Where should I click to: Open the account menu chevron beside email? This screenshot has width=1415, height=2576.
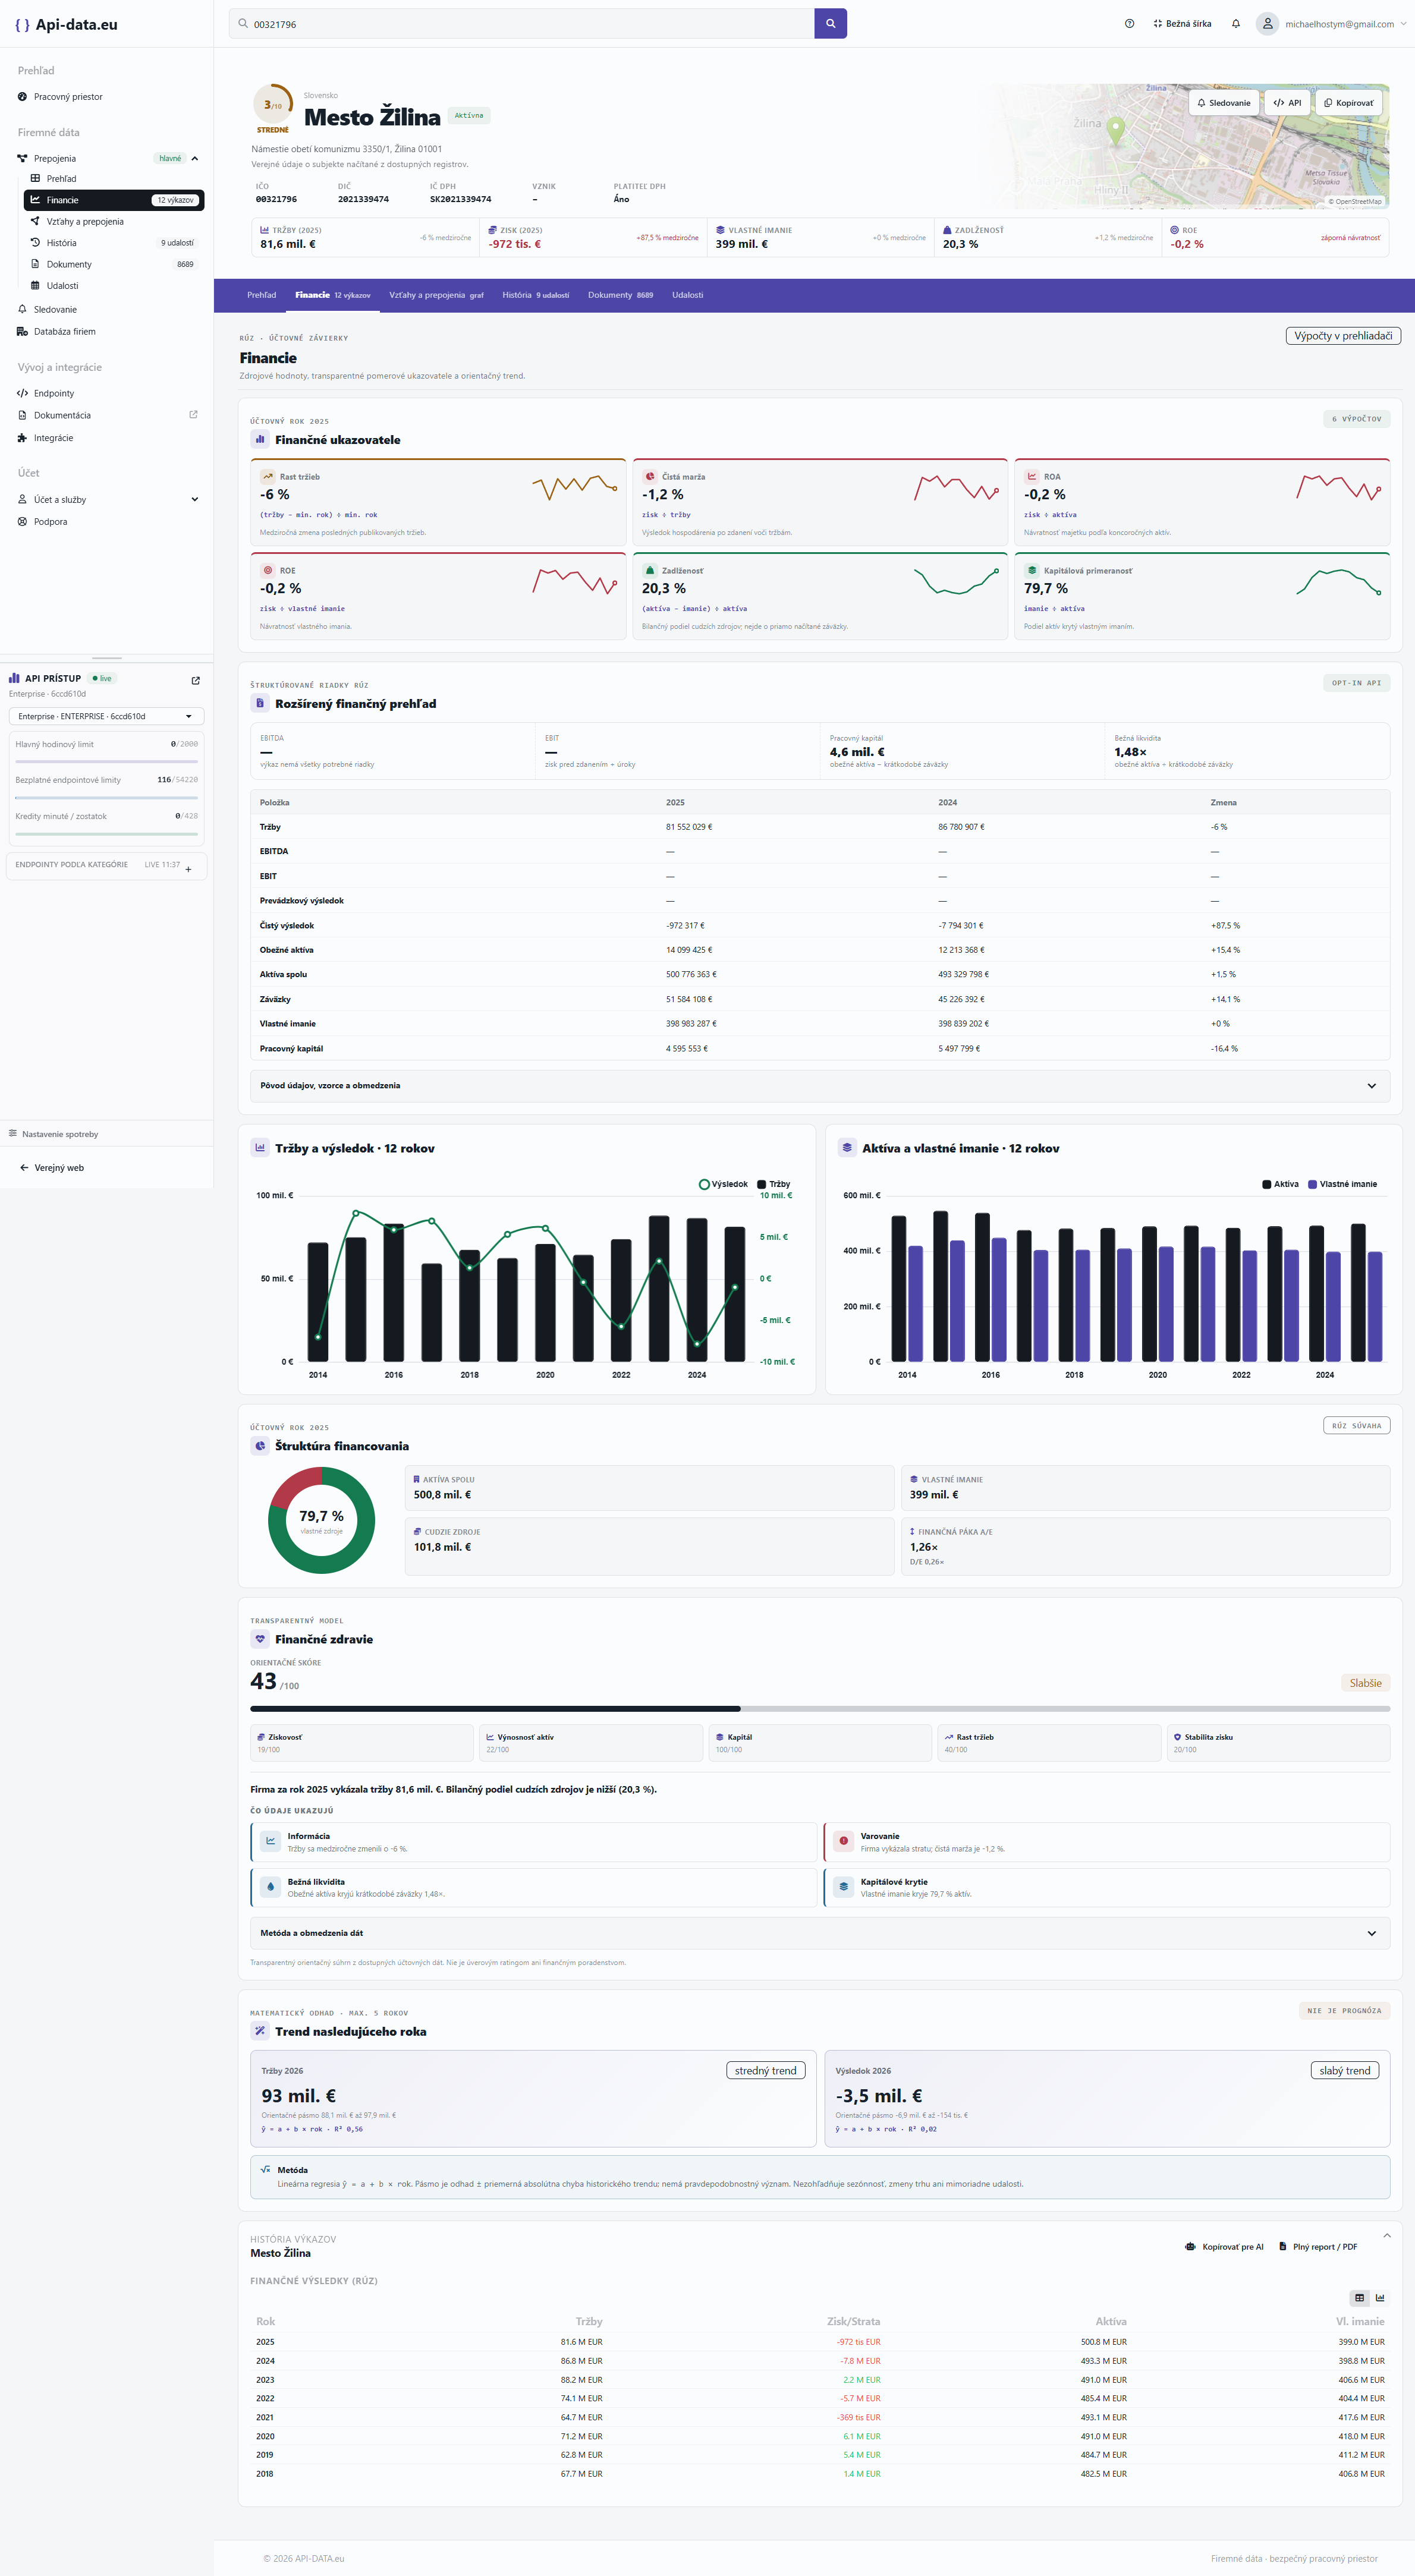tap(1403, 24)
